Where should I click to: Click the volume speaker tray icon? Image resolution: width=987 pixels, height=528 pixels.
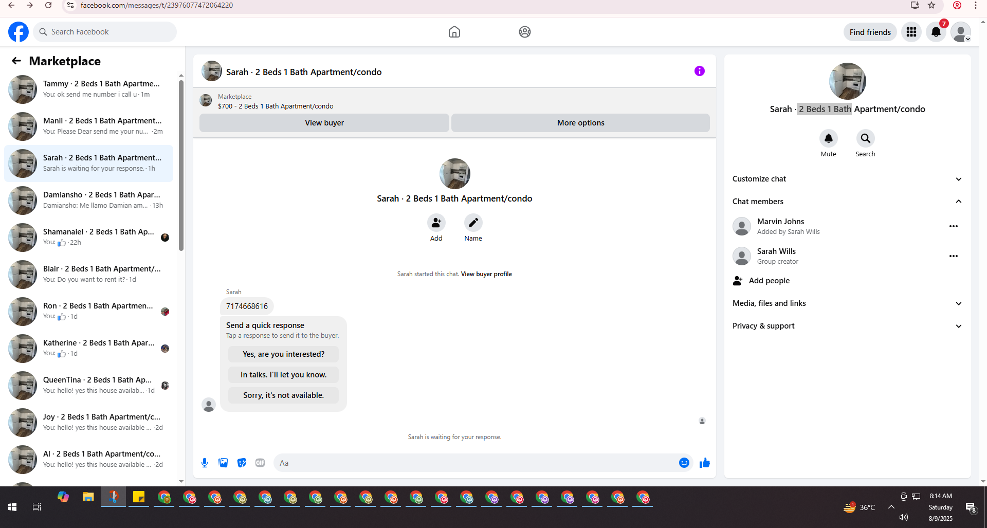(904, 517)
